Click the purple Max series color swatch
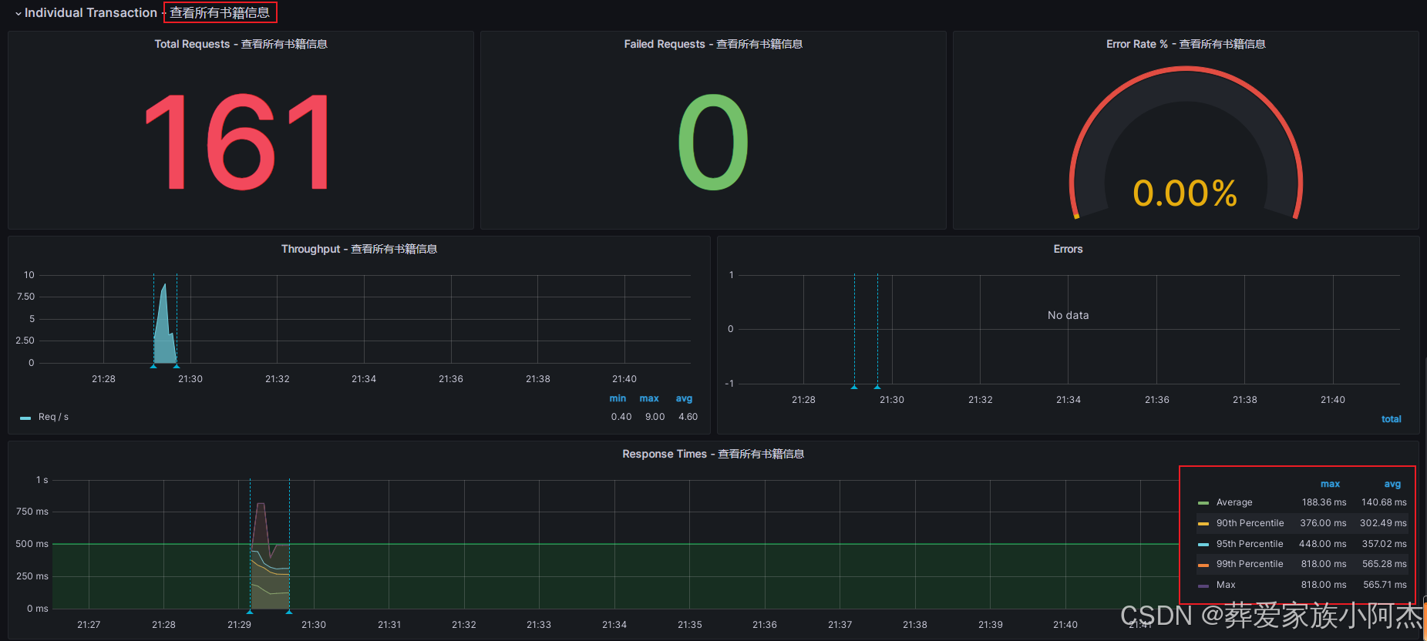This screenshot has height=641, width=1427. 1203,586
